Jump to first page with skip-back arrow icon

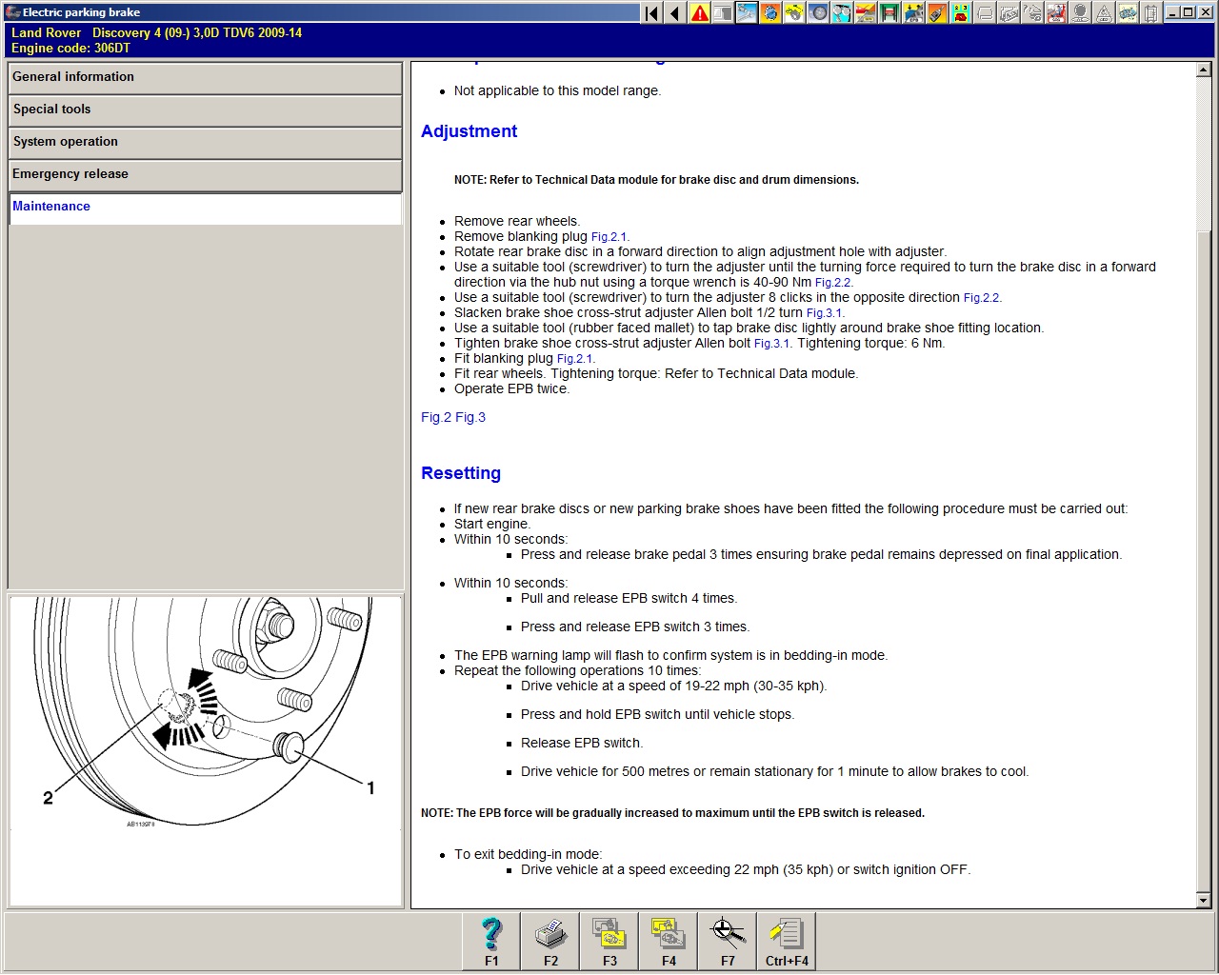click(651, 12)
